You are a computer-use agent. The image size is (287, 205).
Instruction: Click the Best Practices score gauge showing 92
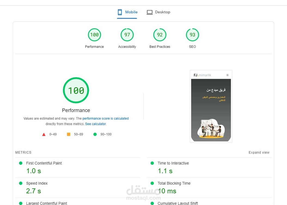pos(160,35)
